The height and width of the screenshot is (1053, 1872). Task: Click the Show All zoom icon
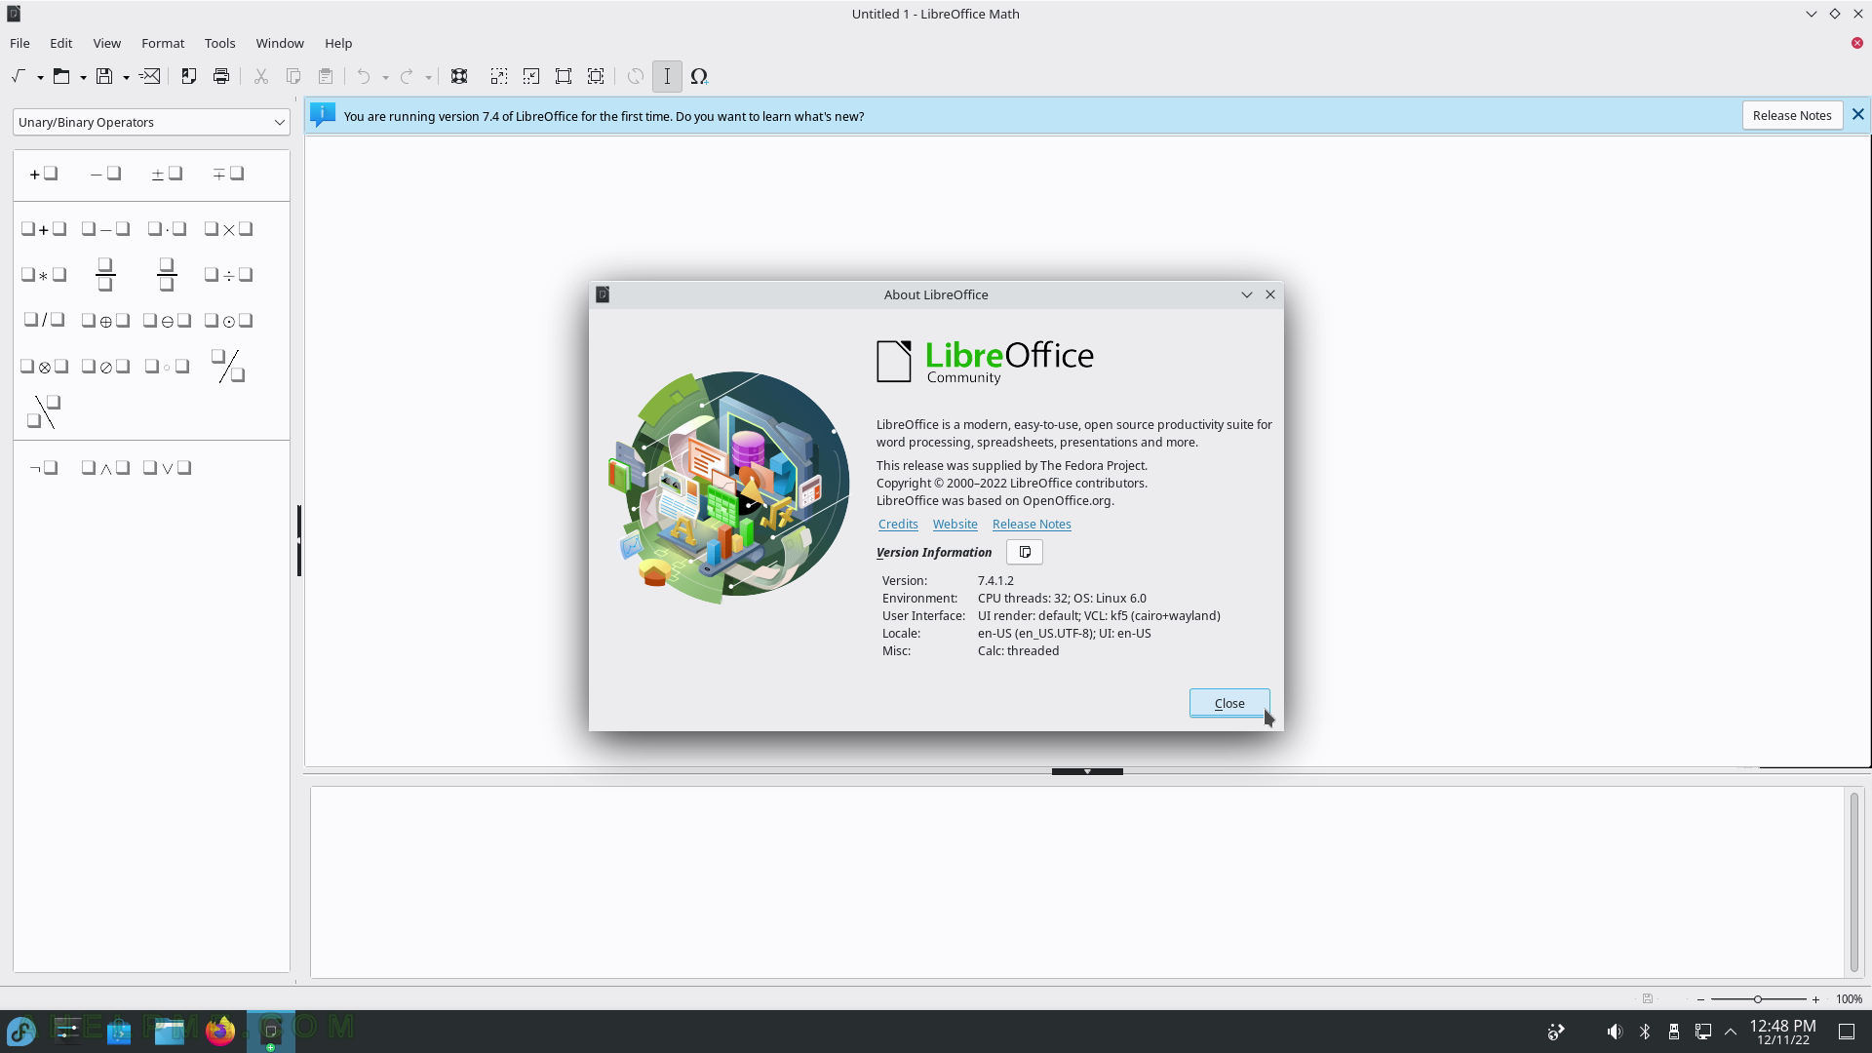pyautogui.click(x=596, y=76)
